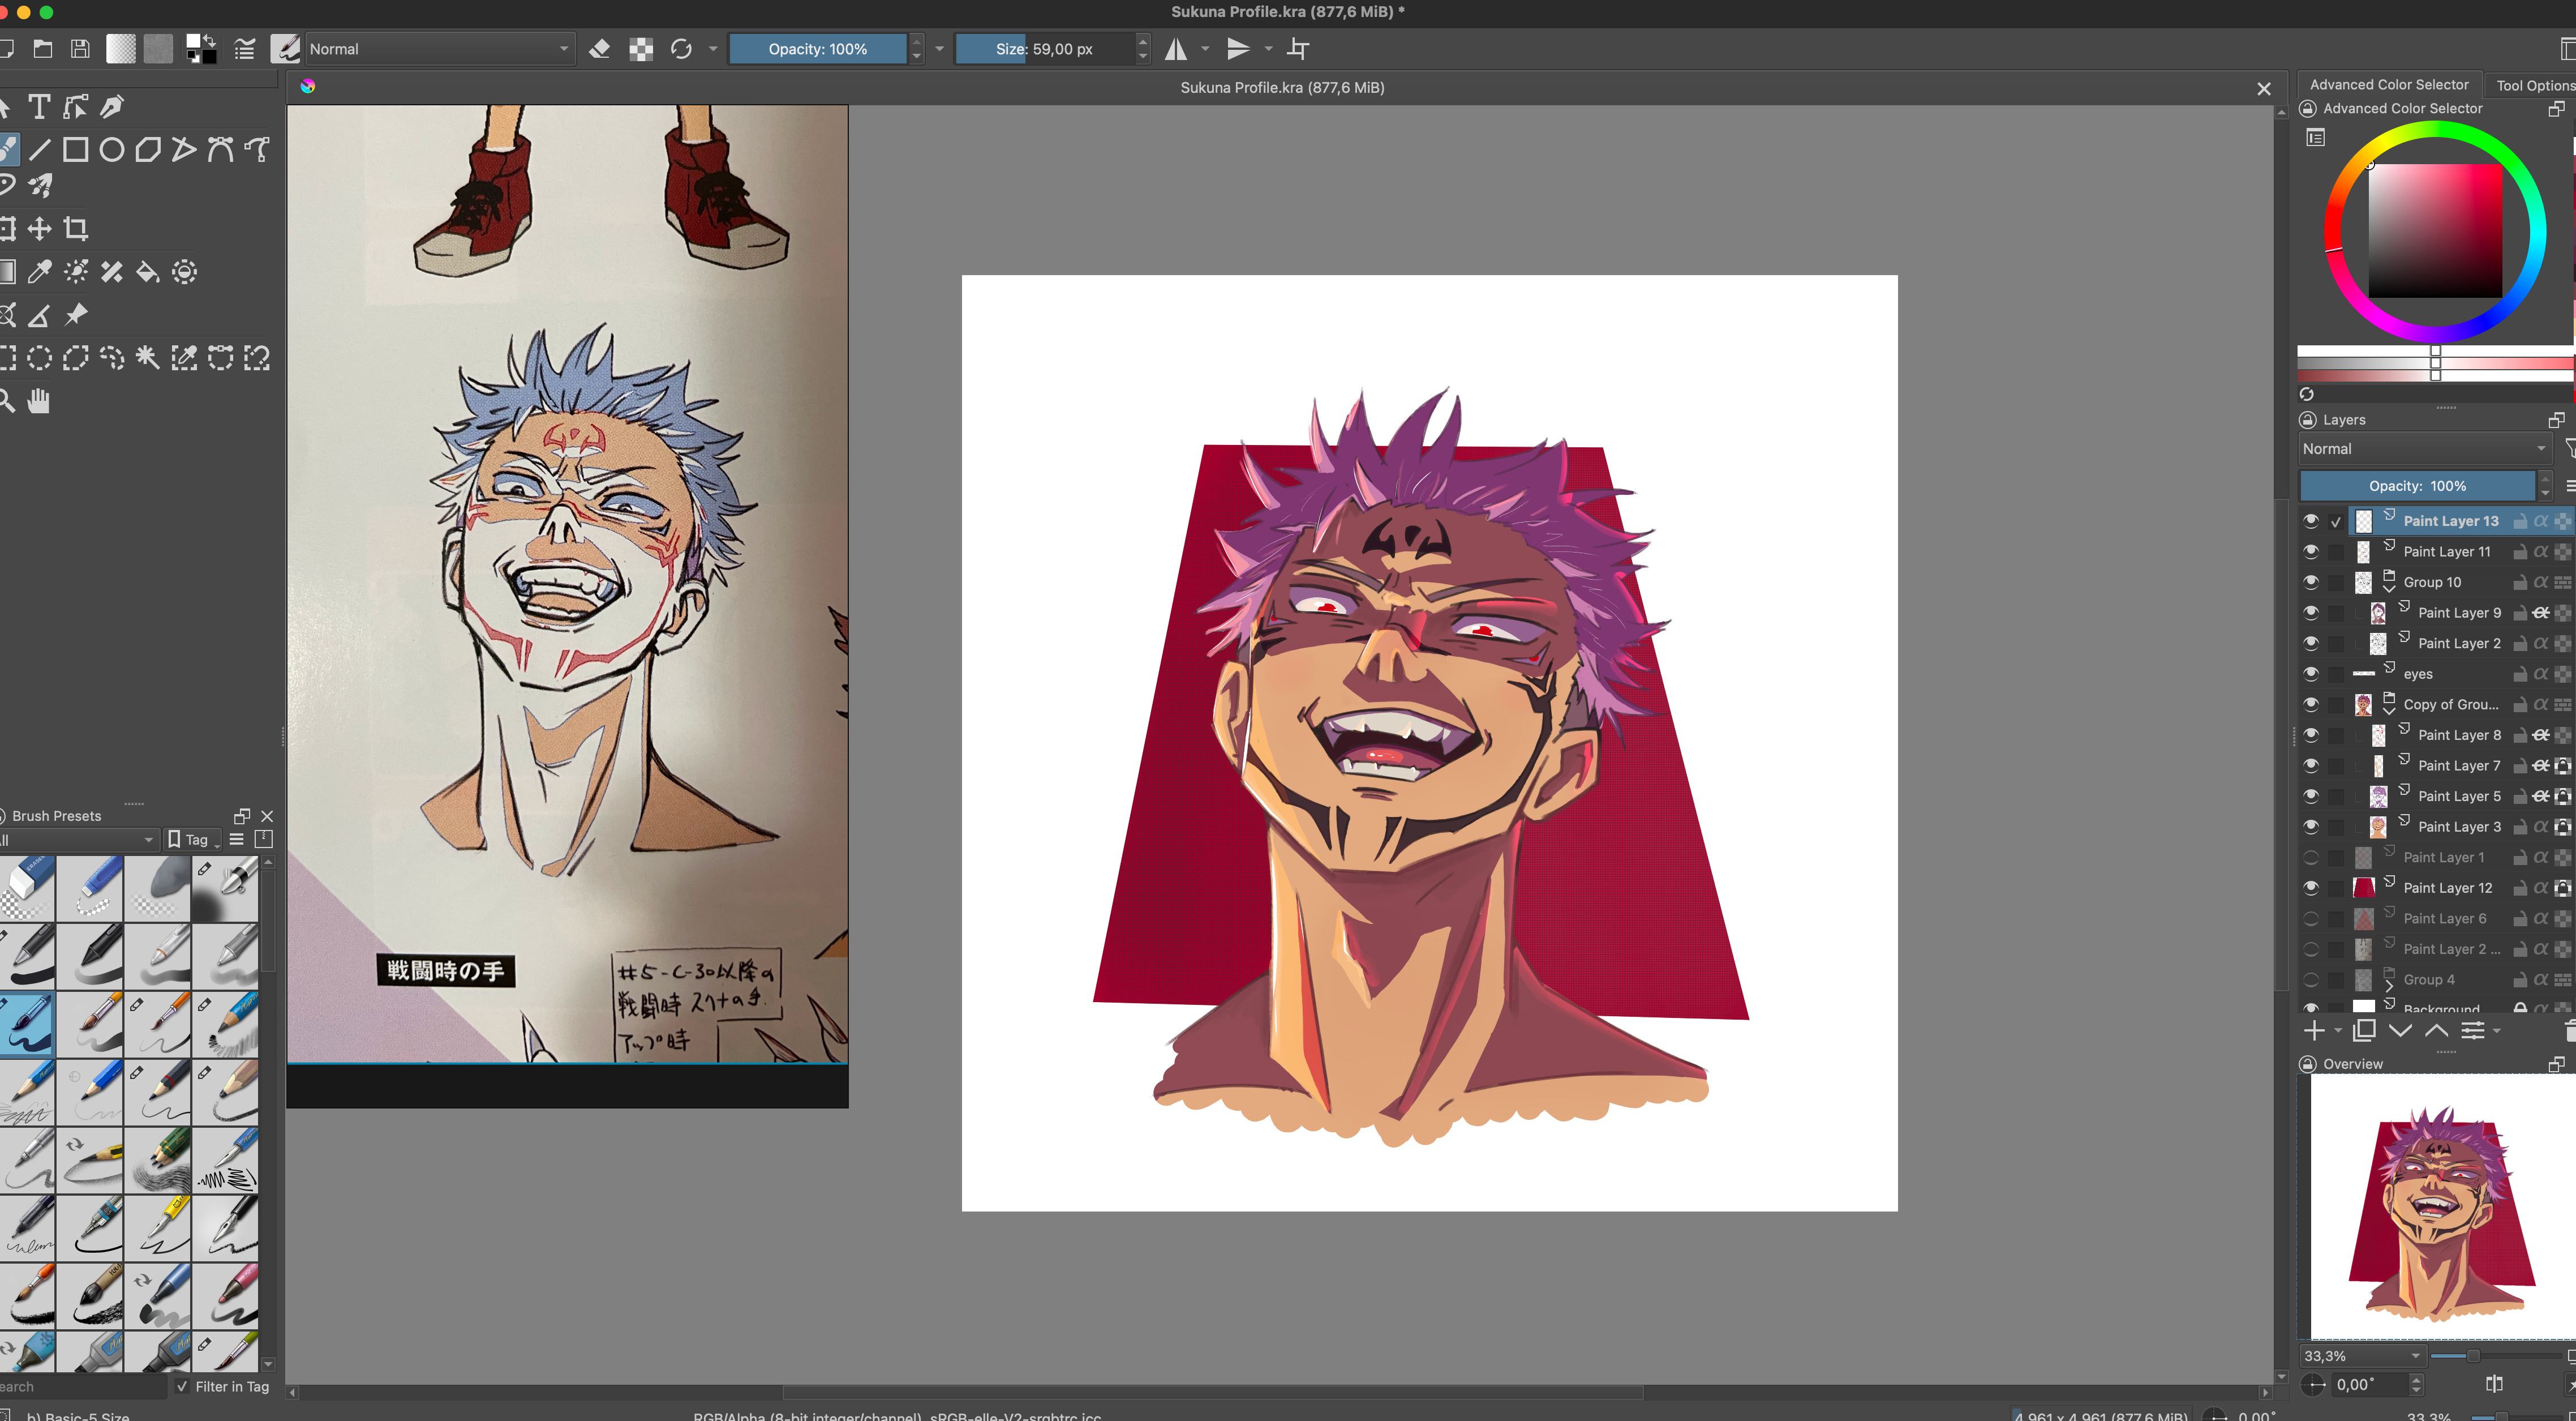Screen dimensions: 2576x1421
Task: Toggle Eraser mode in the toolbar
Action: tap(600, 49)
